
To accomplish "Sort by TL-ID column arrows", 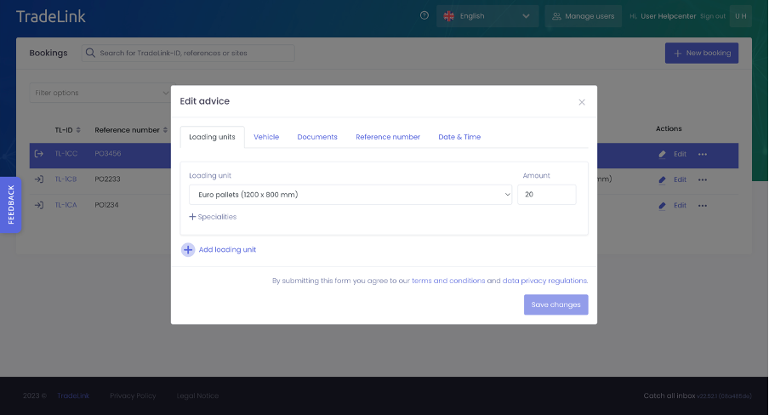I will (x=78, y=130).
